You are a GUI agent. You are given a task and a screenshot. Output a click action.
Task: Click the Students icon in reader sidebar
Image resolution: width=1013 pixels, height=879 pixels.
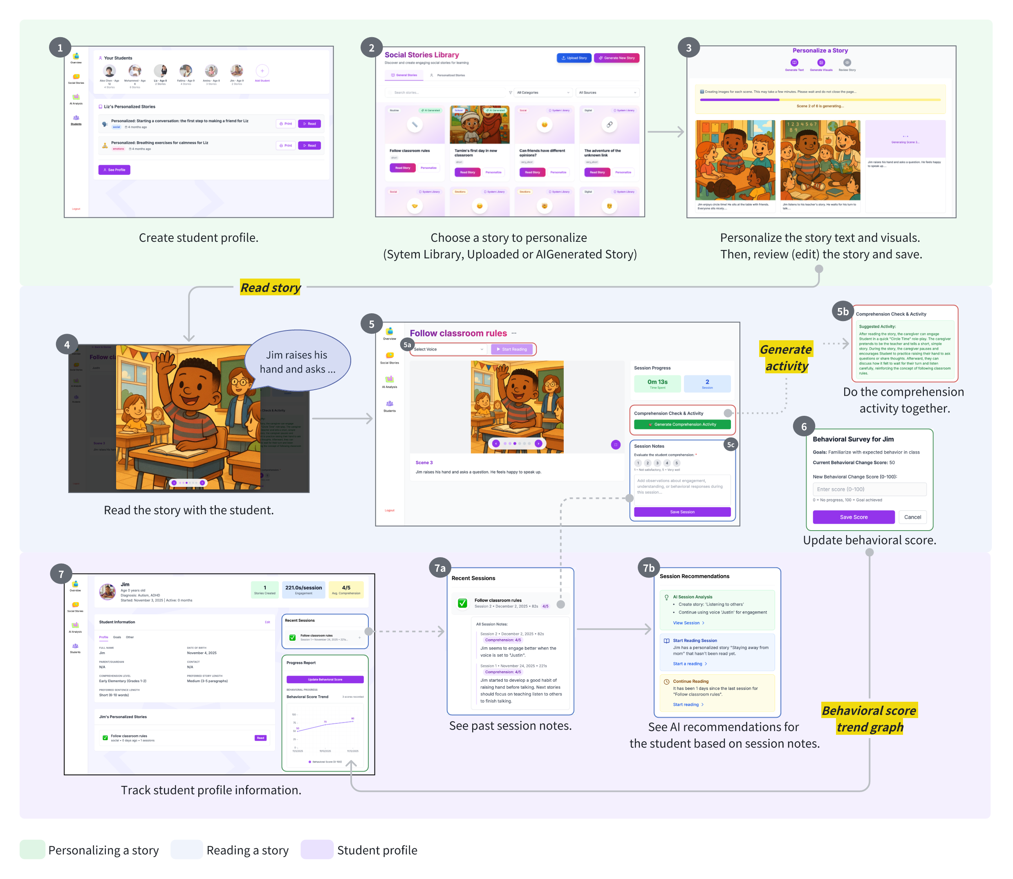[389, 404]
